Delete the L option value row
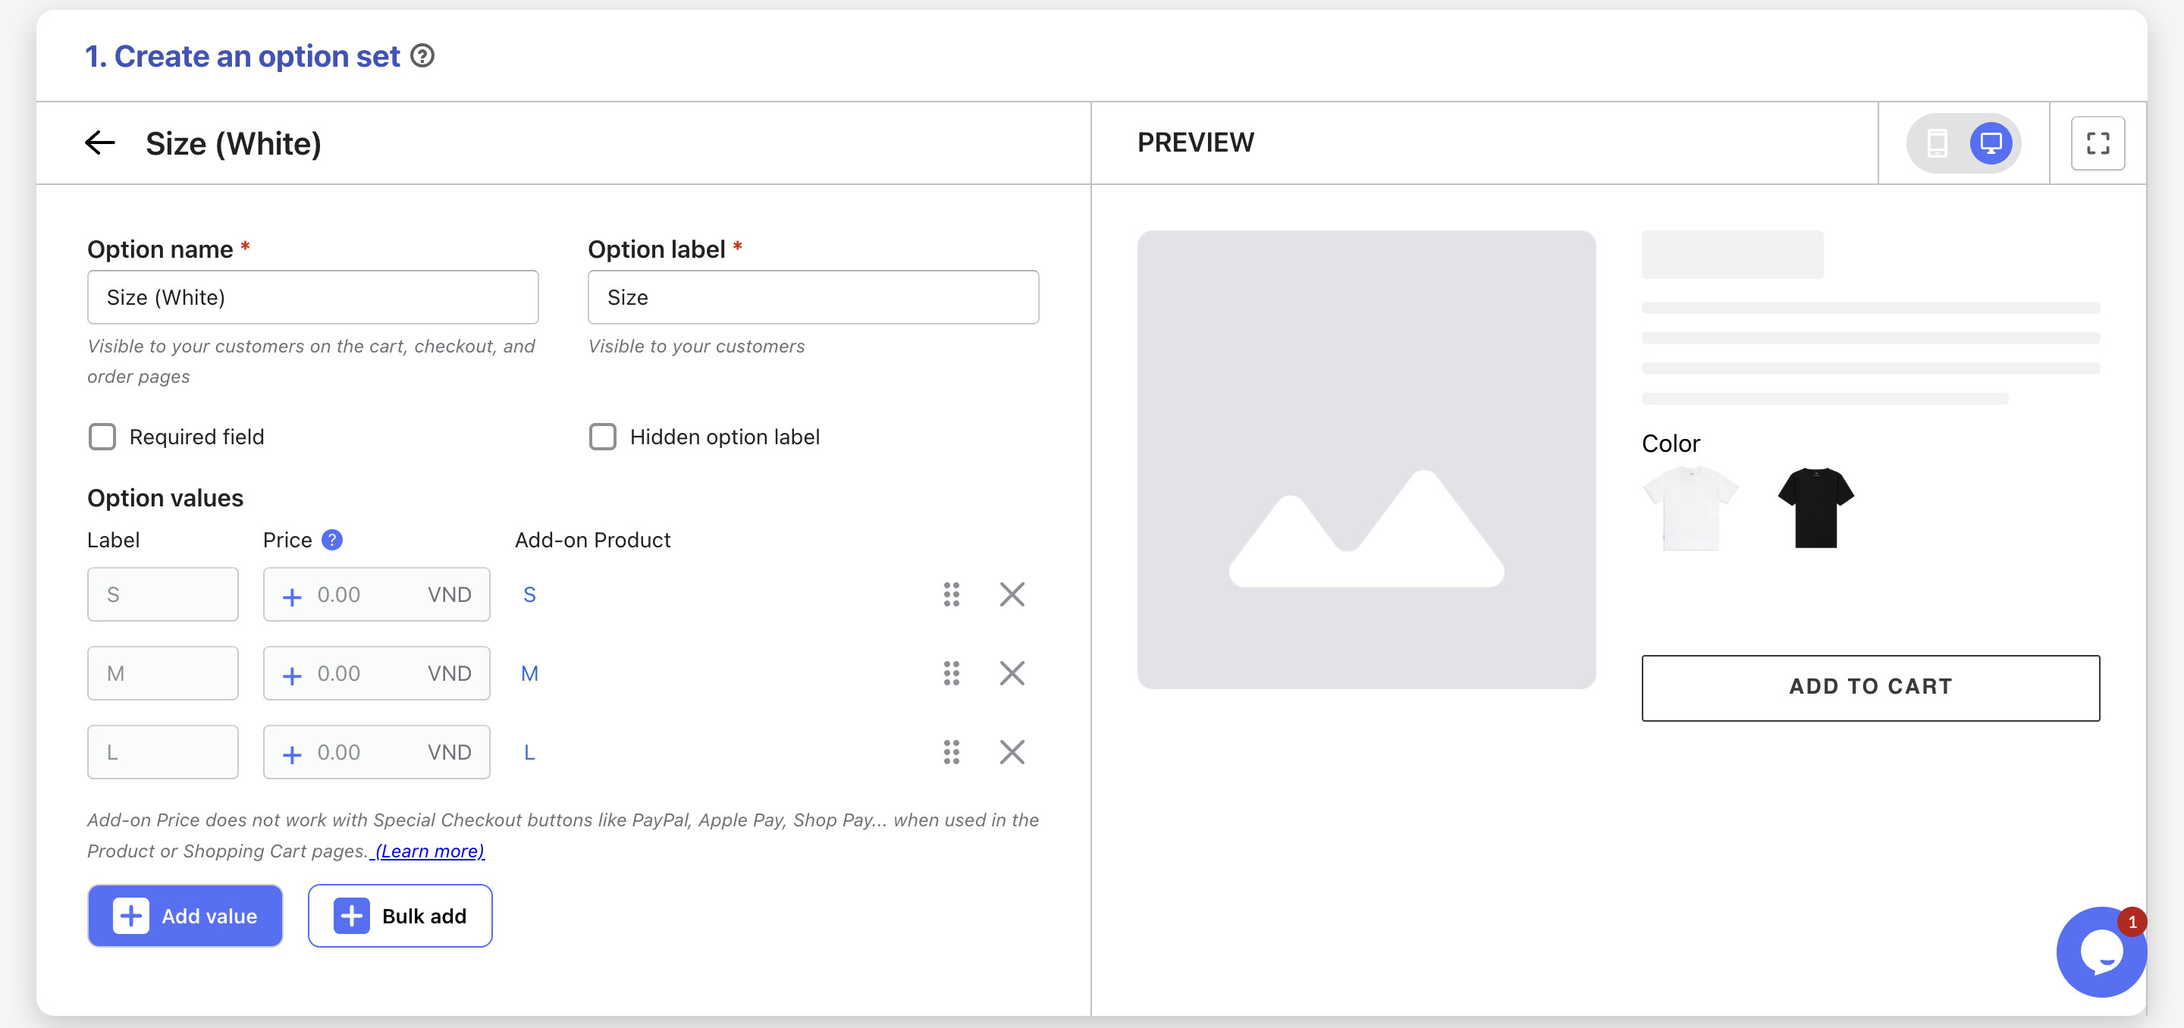Image resolution: width=2184 pixels, height=1028 pixels. pos(1012,753)
